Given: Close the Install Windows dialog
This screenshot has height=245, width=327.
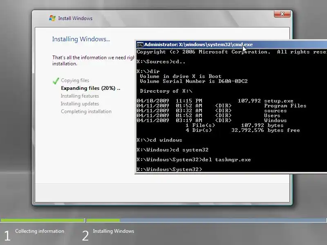Looking at the screenshot, I should [282, 14].
